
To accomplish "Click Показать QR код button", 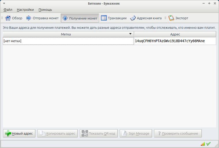I will point(99,133).
